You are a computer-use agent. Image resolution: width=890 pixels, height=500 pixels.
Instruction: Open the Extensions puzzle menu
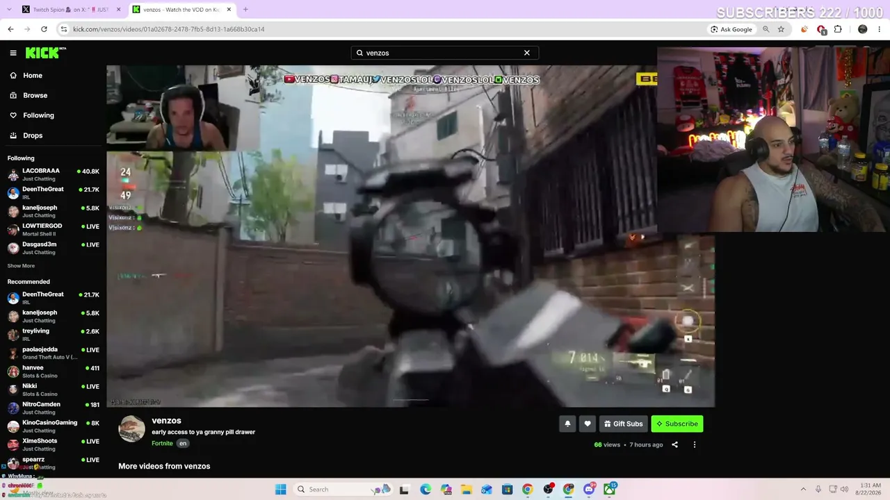pos(838,29)
